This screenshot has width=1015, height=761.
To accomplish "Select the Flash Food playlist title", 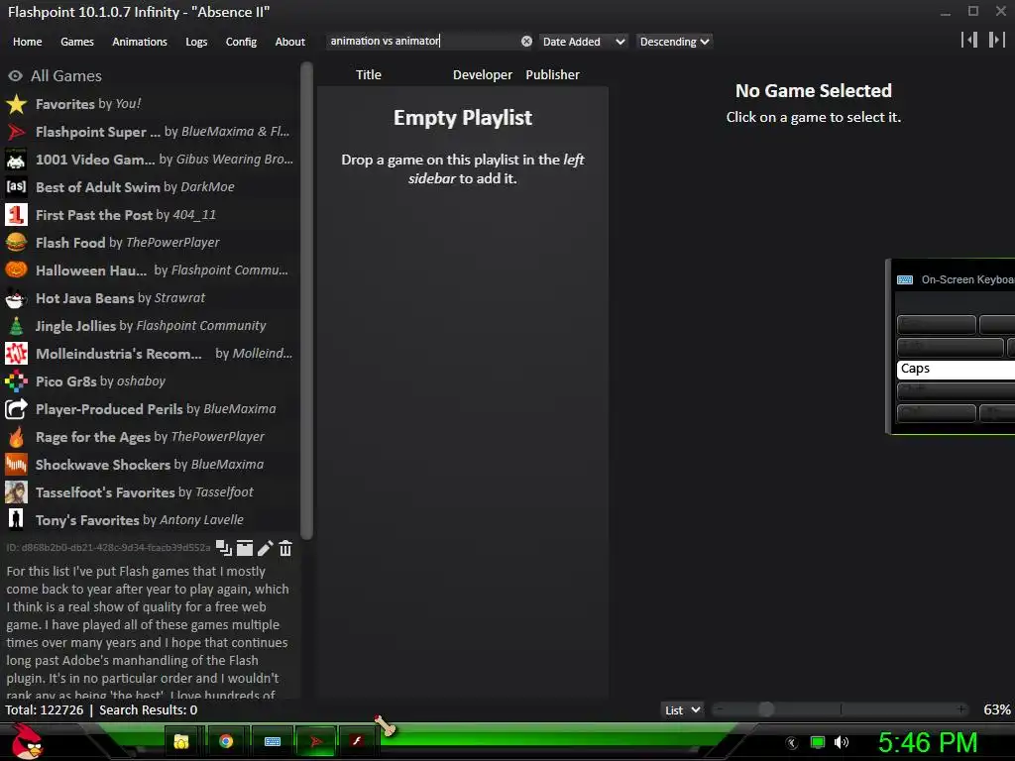I will click(70, 243).
